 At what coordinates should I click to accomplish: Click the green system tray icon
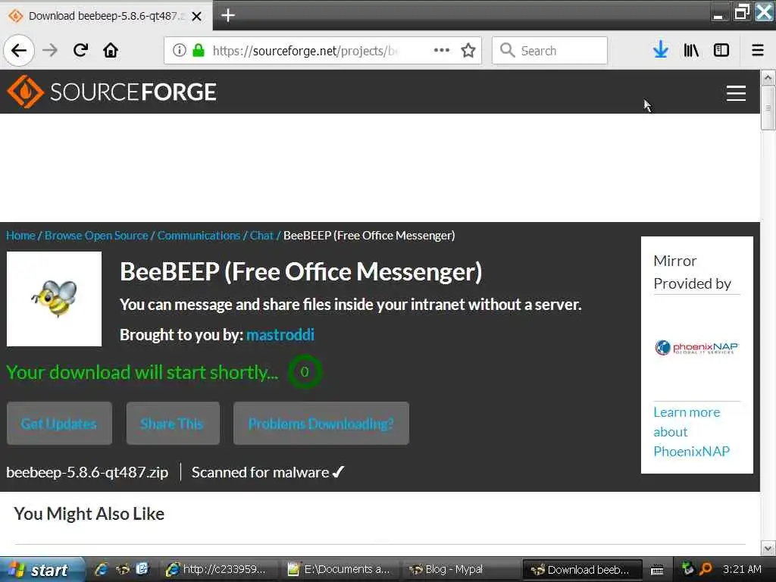click(x=687, y=568)
